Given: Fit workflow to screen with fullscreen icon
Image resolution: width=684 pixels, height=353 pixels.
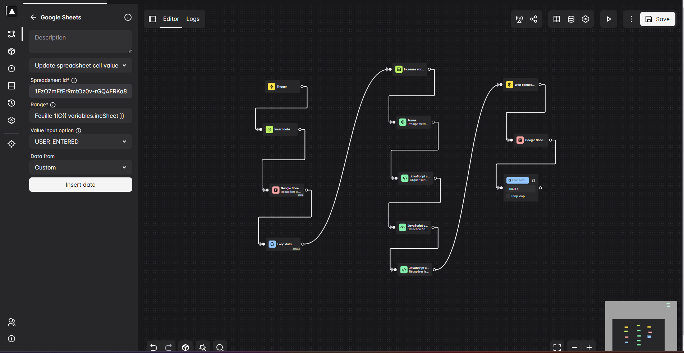Looking at the screenshot, I should (x=557, y=347).
